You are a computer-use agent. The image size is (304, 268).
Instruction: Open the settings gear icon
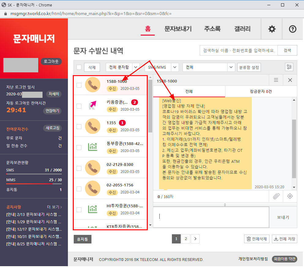pos(271,29)
